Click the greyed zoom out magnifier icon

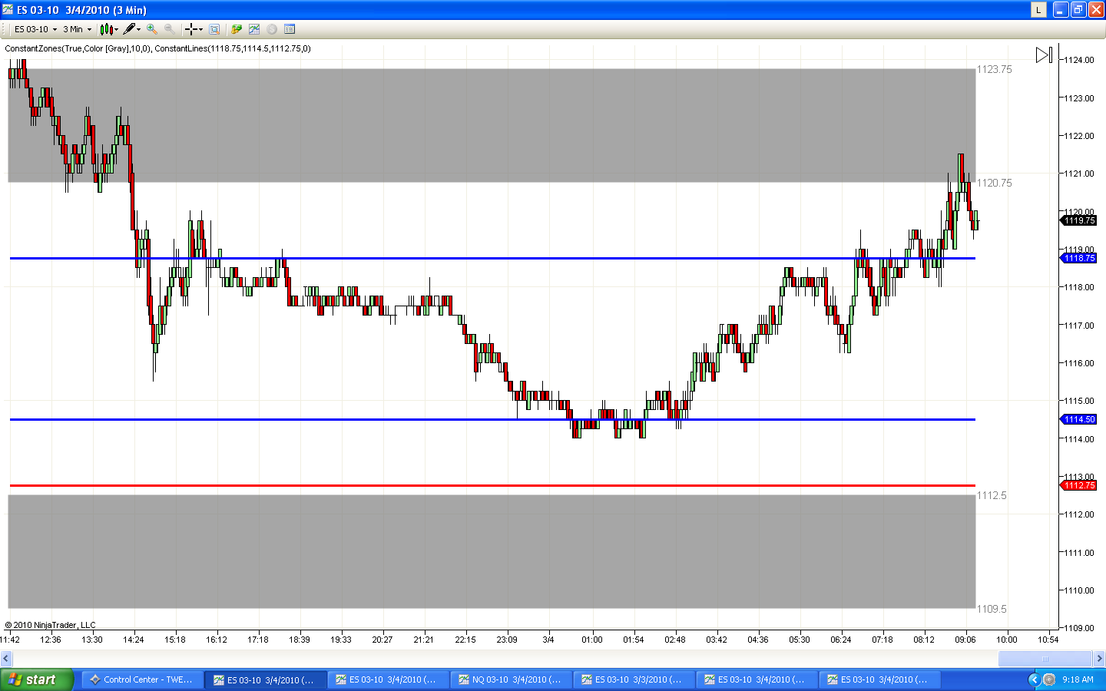[169, 29]
